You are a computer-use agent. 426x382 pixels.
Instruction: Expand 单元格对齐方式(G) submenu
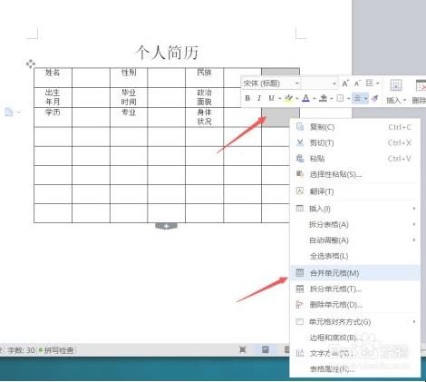(x=355, y=322)
